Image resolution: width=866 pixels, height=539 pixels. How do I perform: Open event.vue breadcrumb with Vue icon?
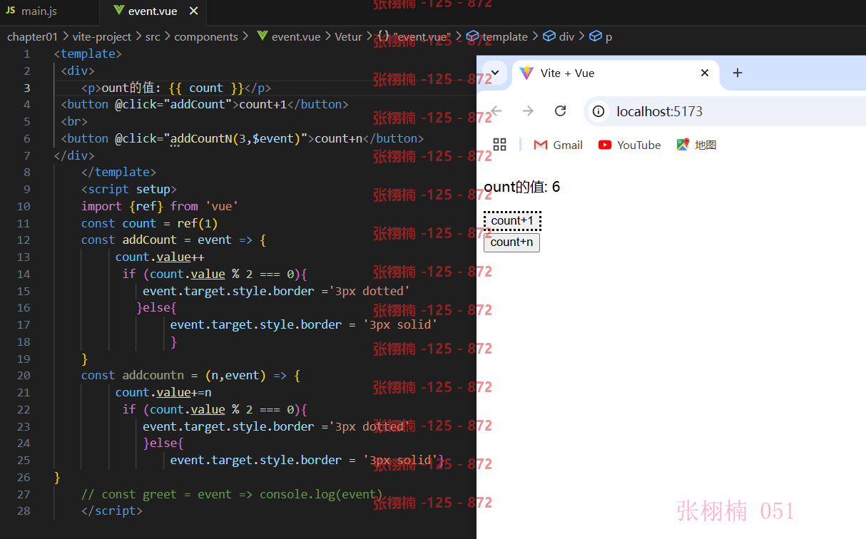coord(288,36)
